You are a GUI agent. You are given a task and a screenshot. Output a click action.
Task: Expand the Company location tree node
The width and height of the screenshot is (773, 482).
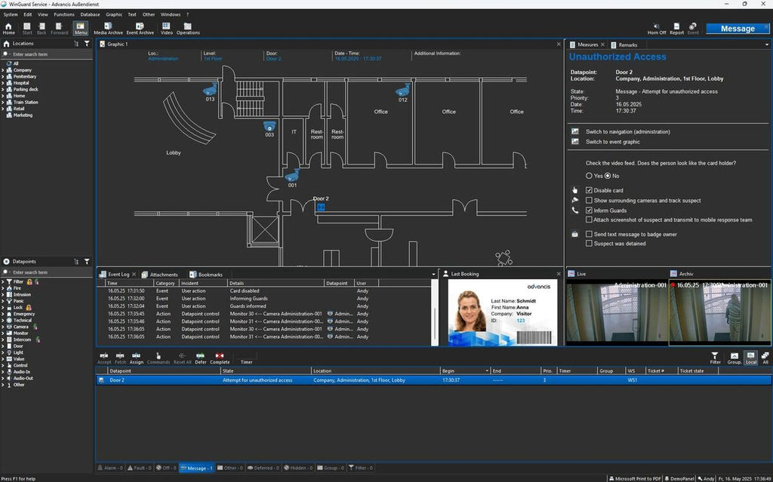tap(3, 70)
